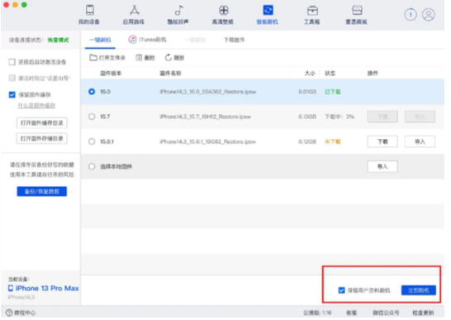Switch to the iTunes刷机 tab
The image size is (451, 320).
click(149, 40)
